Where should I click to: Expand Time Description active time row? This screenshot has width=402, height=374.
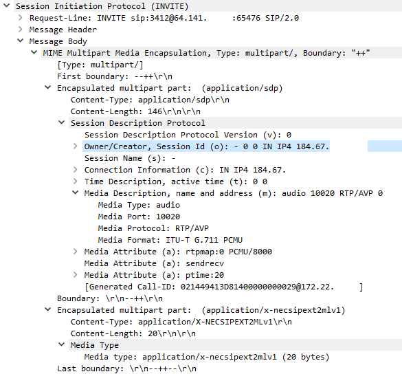[75, 181]
